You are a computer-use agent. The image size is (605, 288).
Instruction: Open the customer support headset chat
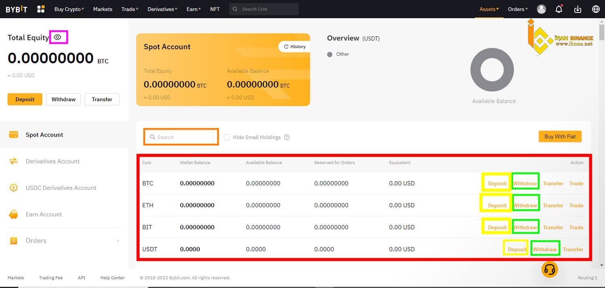click(550, 269)
